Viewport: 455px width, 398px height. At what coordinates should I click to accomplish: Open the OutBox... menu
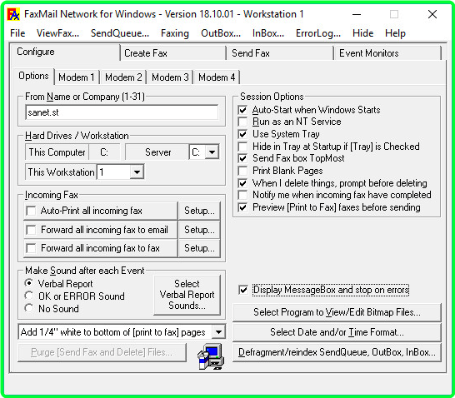pos(221,33)
